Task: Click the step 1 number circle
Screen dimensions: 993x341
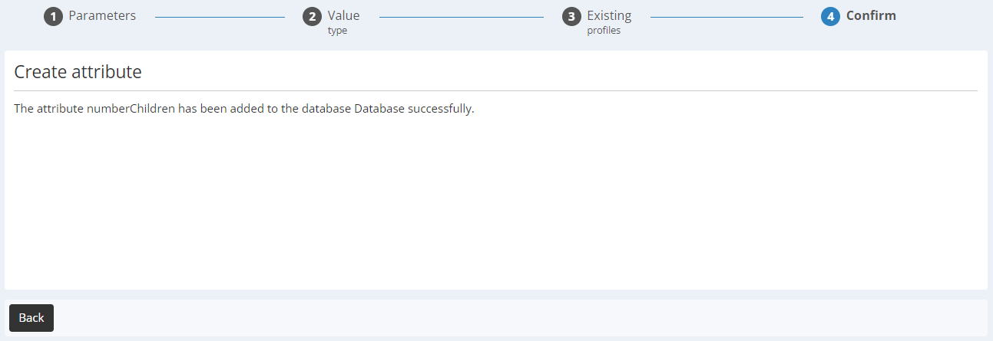Action: pos(53,17)
